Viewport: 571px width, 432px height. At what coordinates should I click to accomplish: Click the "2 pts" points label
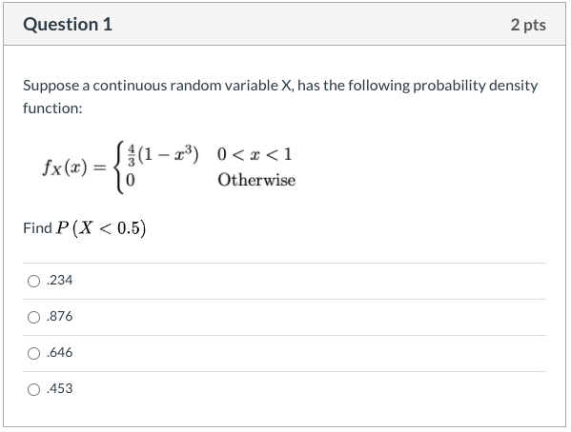click(528, 25)
